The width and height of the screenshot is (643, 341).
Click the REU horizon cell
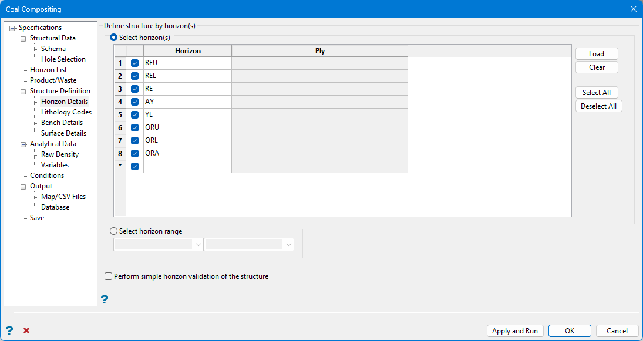[x=188, y=63]
